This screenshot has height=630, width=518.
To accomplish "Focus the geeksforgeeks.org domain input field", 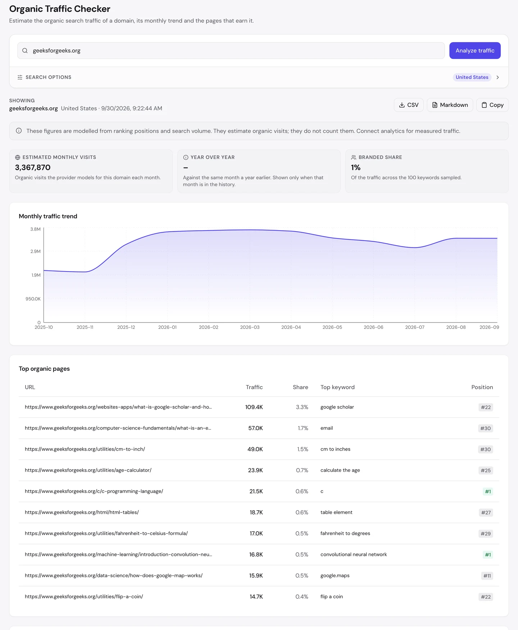I will coord(231,51).
